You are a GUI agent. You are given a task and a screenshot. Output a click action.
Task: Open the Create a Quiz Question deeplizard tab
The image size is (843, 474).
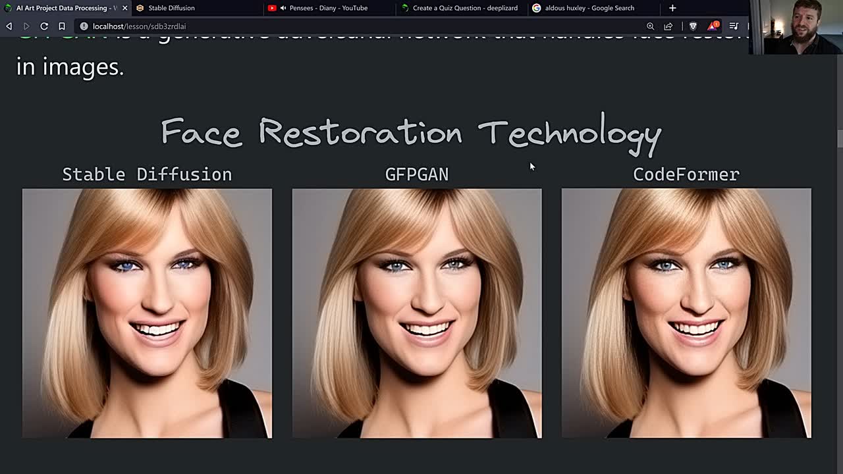462,8
